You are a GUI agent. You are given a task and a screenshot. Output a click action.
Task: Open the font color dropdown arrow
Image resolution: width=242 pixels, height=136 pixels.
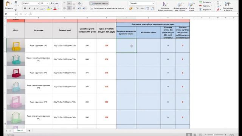point(58,8)
